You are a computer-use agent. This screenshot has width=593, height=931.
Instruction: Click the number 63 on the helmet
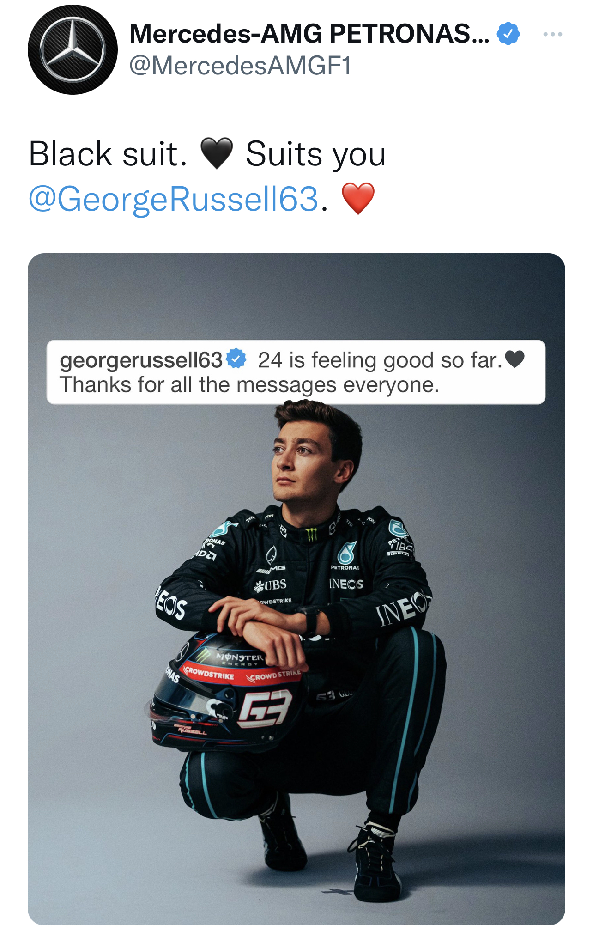coord(265,707)
